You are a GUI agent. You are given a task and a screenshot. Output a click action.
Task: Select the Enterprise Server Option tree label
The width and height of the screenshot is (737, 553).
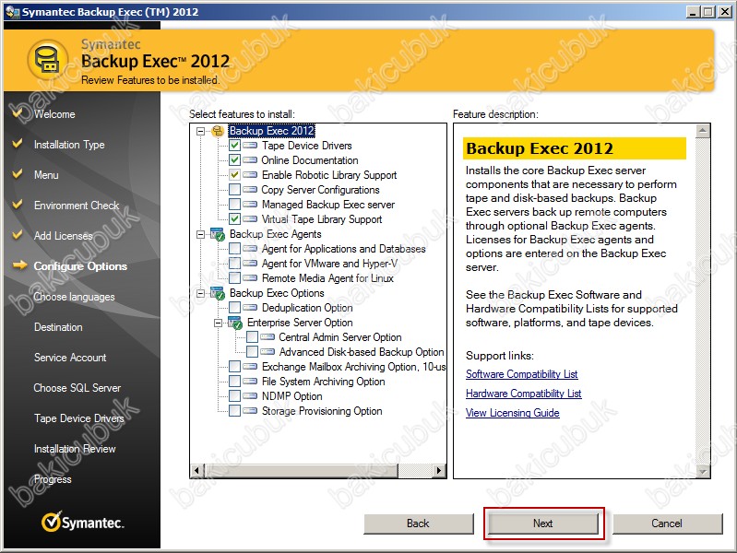pyautogui.click(x=300, y=323)
